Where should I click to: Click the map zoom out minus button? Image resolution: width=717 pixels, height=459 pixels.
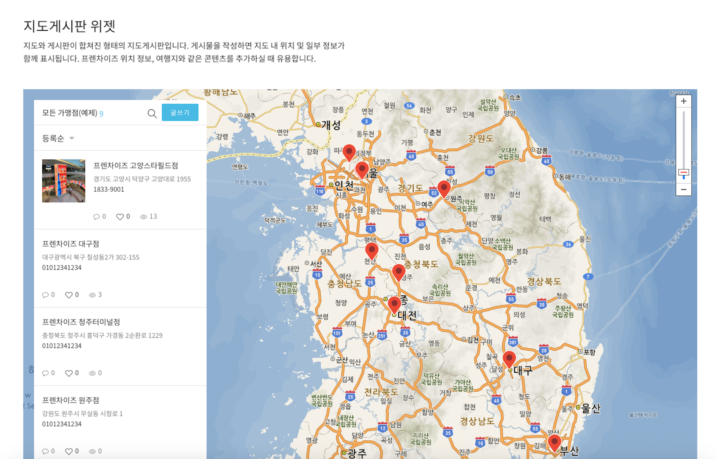coord(683,189)
